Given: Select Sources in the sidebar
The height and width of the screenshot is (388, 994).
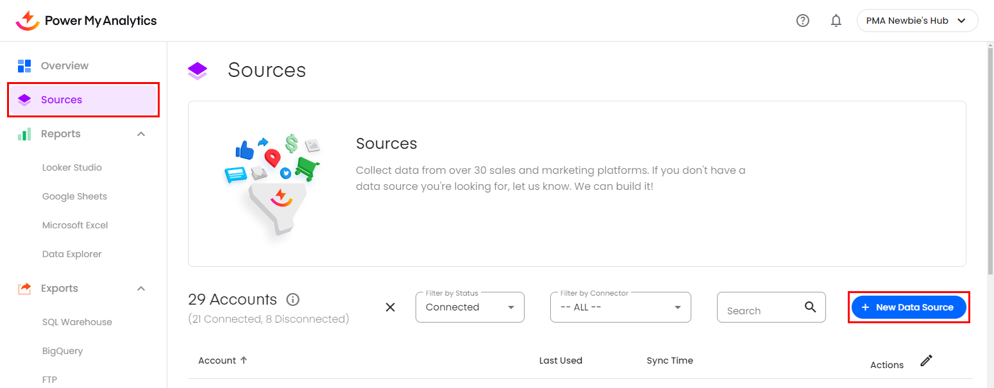Looking at the screenshot, I should tap(62, 99).
